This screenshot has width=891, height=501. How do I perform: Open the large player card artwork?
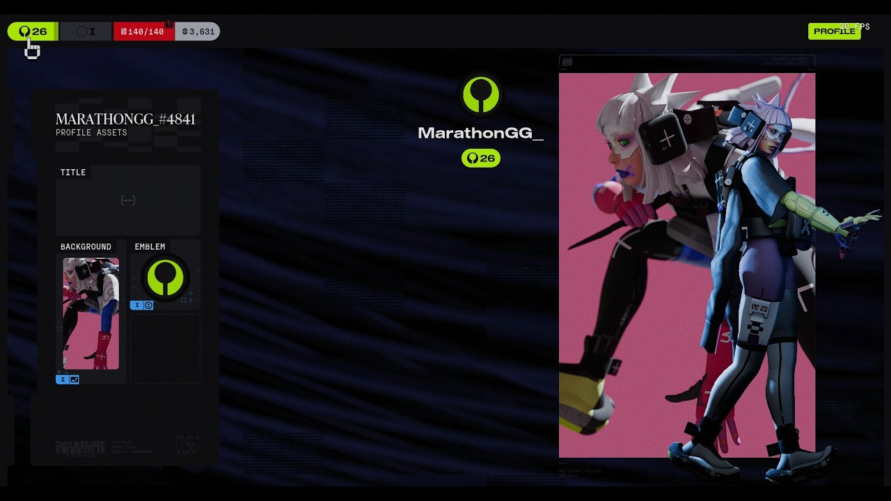[x=687, y=265]
